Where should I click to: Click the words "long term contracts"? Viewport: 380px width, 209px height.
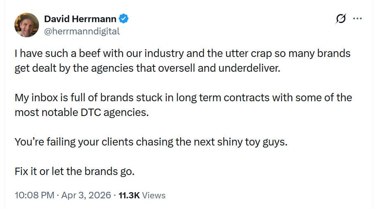pyautogui.click(x=223, y=98)
